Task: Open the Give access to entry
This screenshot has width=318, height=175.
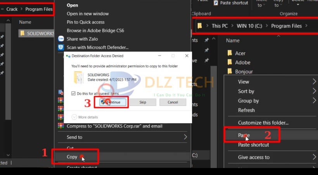Action: 254,157
